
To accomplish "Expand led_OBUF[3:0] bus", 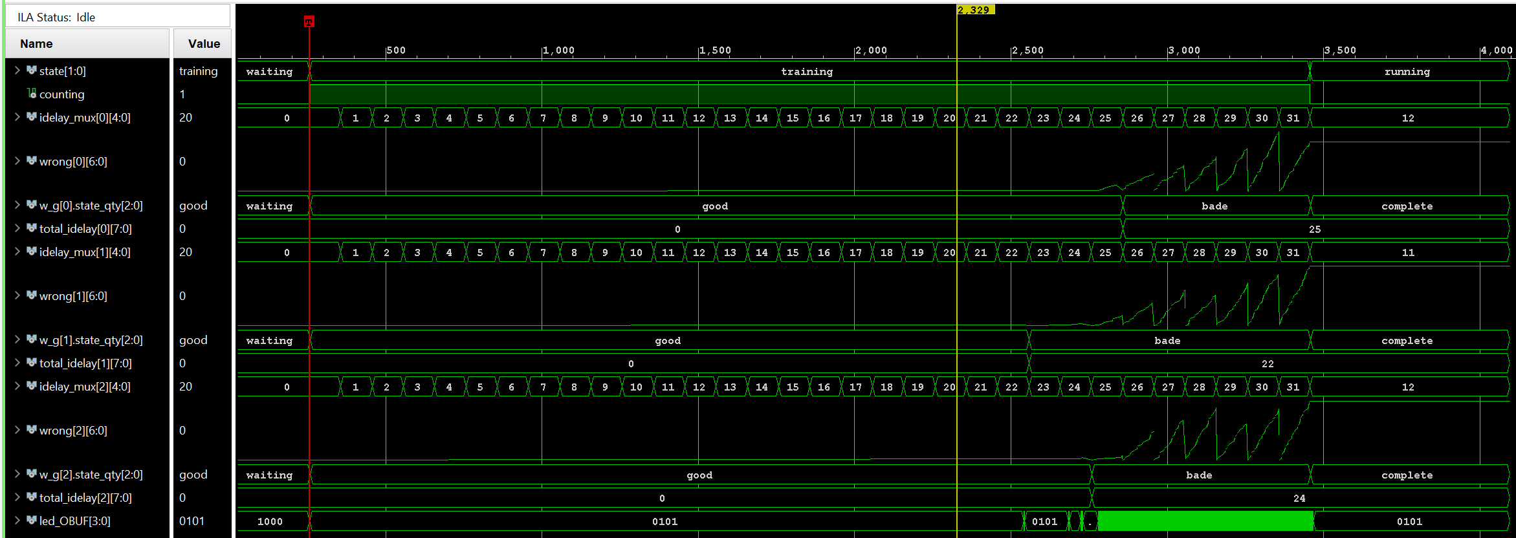I will click(x=17, y=521).
